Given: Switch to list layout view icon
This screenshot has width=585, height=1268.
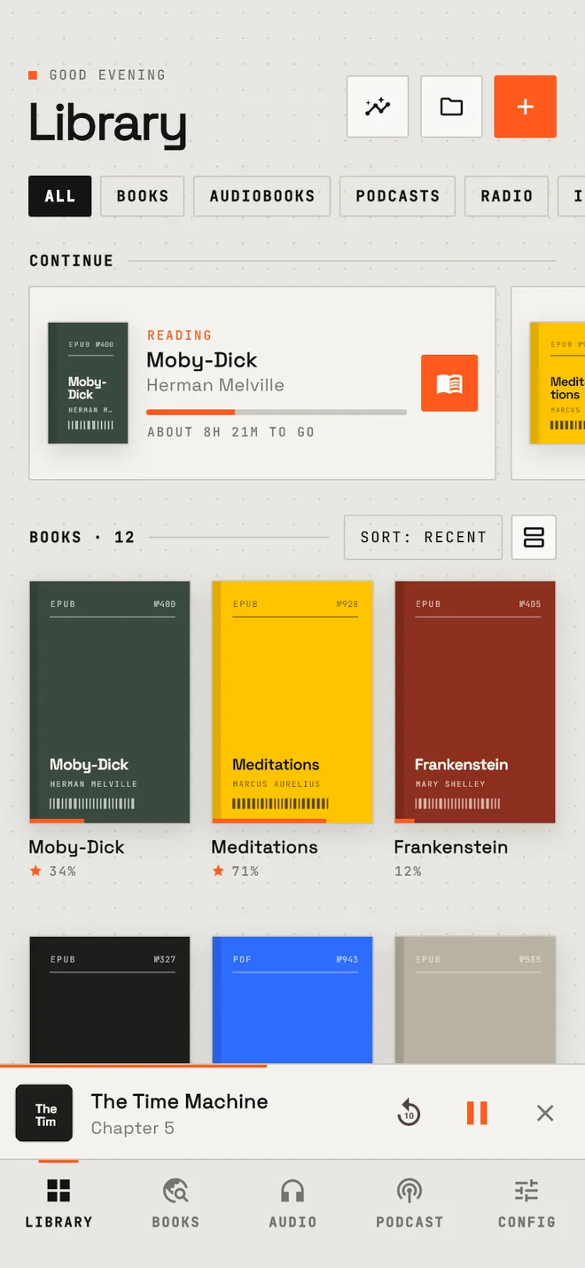Looking at the screenshot, I should [534, 537].
